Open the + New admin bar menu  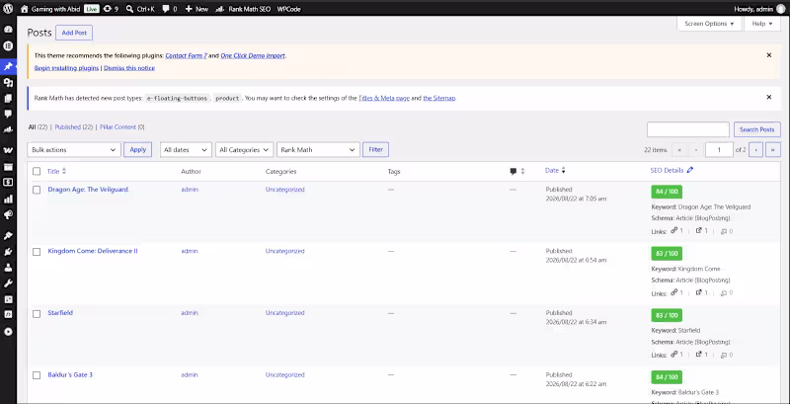click(197, 9)
